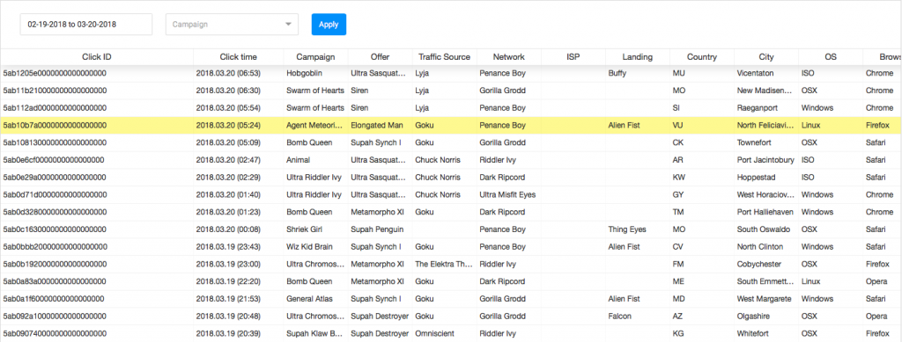Click The Elektra traffic source cell
Image resolution: width=902 pixels, height=342 pixels.
tap(444, 264)
